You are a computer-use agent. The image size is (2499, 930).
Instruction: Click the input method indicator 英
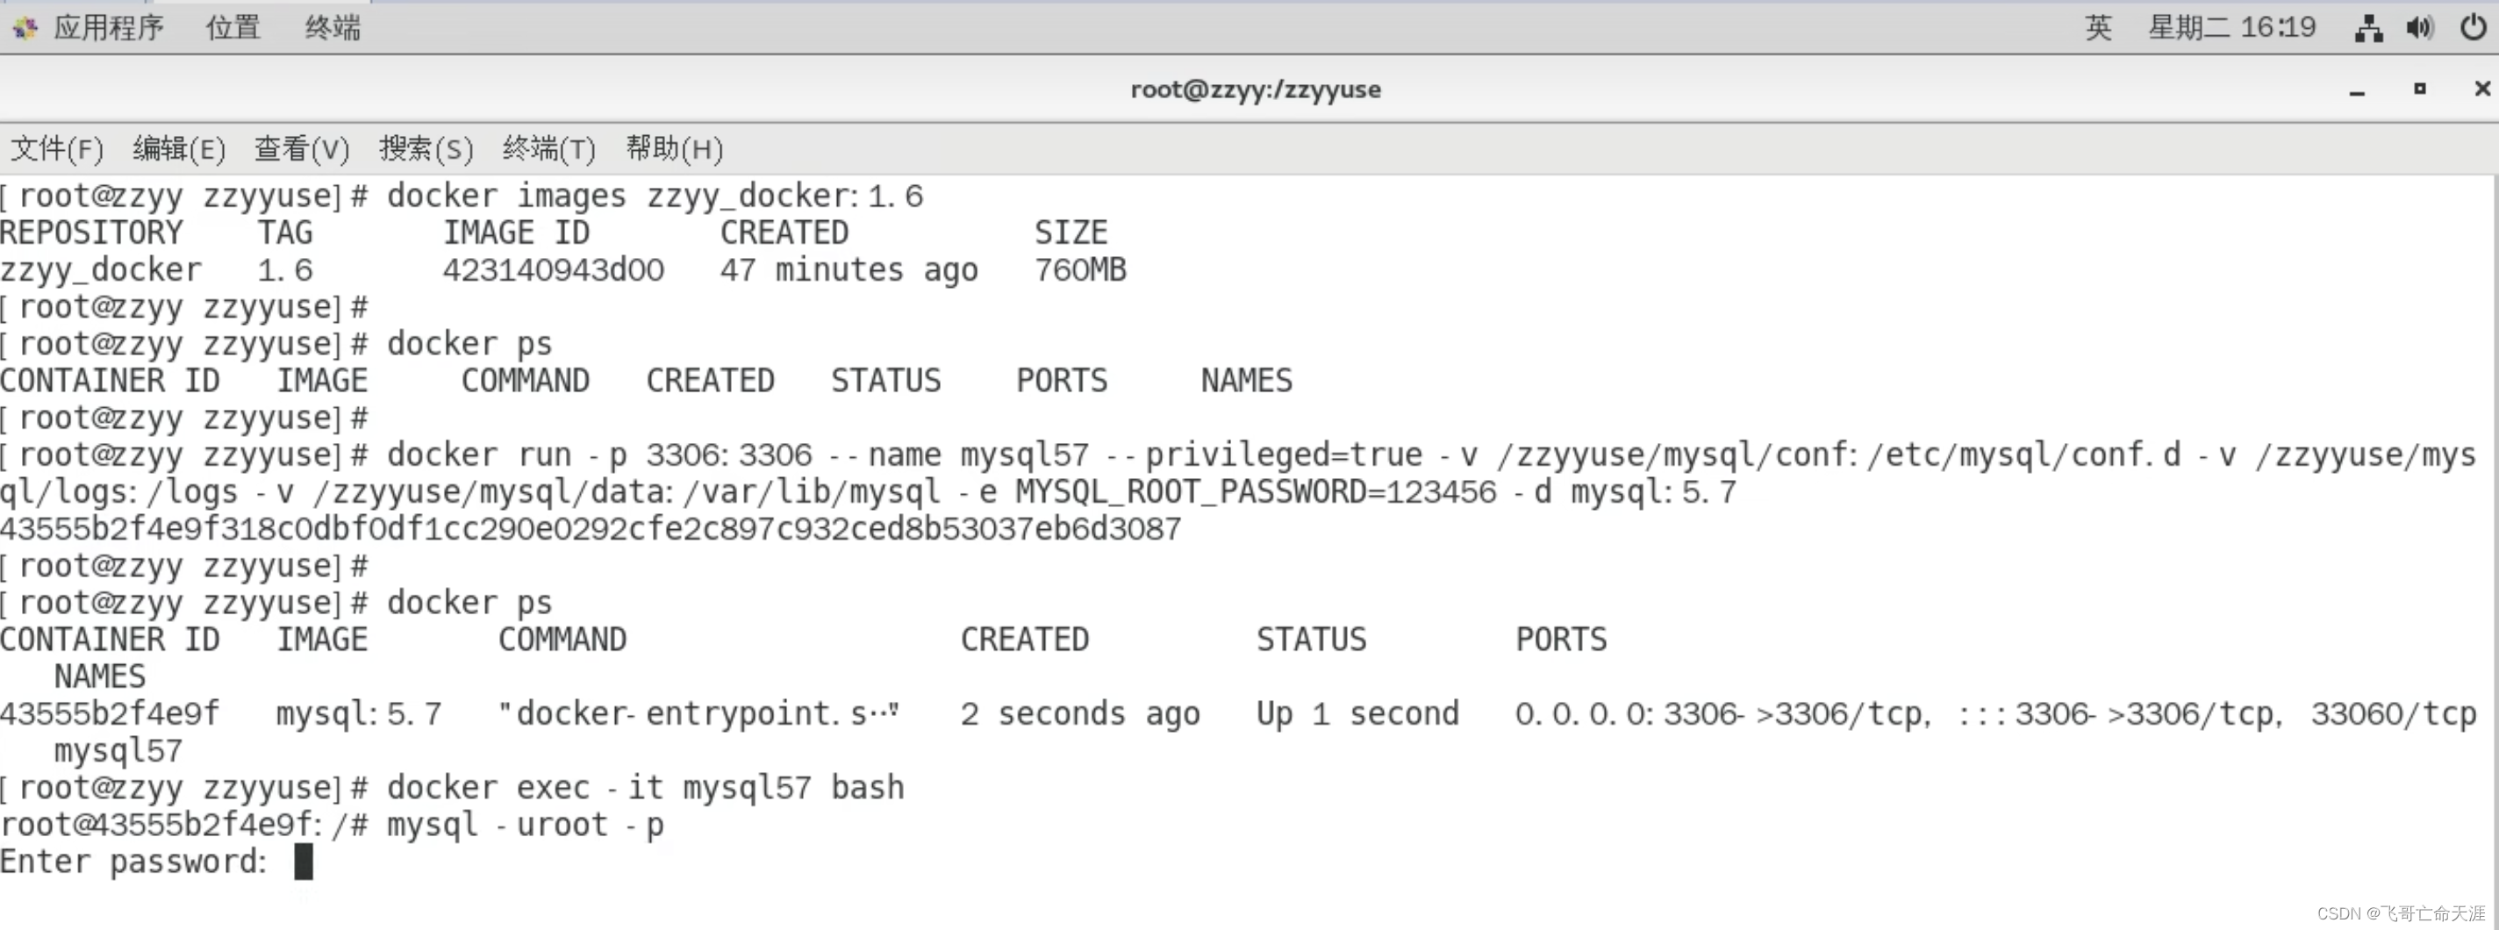click(2098, 27)
